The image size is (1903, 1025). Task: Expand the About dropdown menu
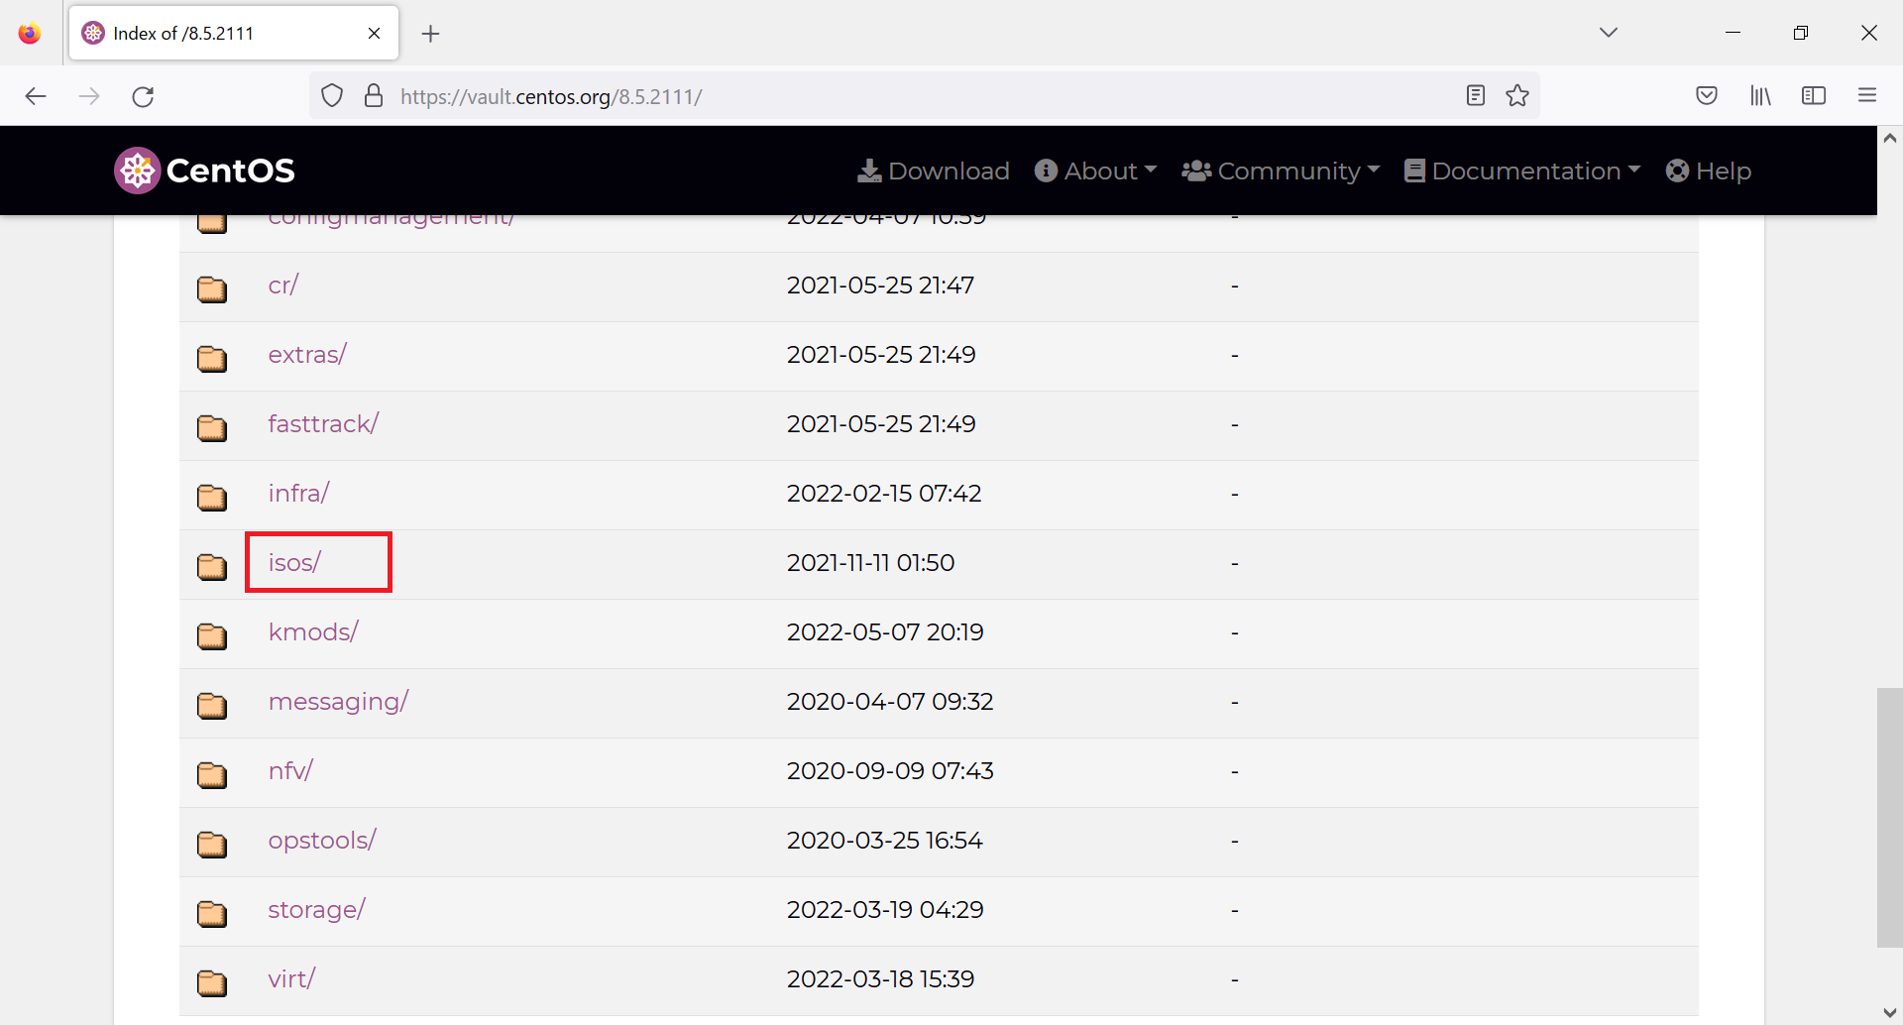click(x=1095, y=171)
